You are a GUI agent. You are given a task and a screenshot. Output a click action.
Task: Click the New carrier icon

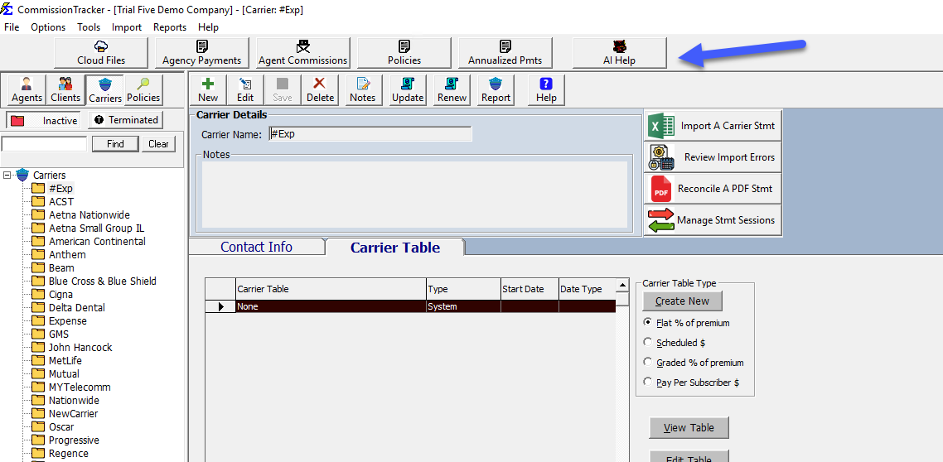(x=208, y=89)
